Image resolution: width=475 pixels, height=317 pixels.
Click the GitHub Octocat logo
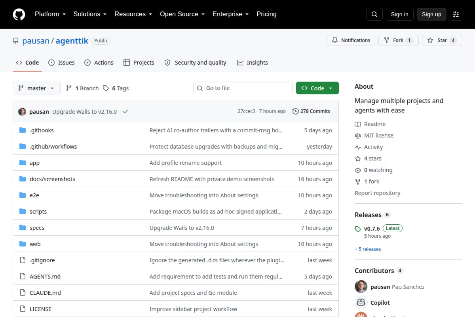(x=19, y=14)
